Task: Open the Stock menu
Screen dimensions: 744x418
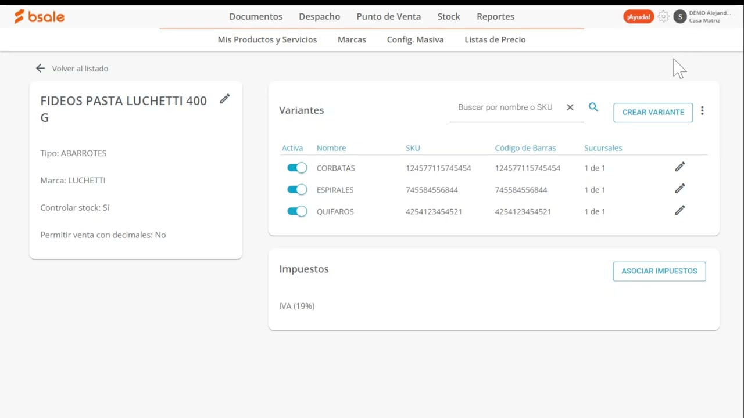Action: coord(449,16)
